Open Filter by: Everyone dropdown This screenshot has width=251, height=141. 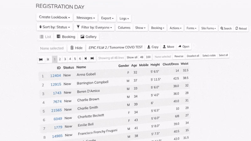click(x=94, y=28)
